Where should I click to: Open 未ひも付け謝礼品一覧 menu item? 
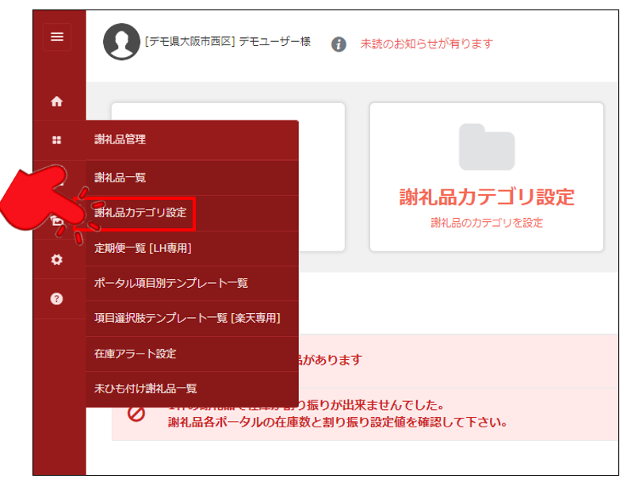pos(146,388)
